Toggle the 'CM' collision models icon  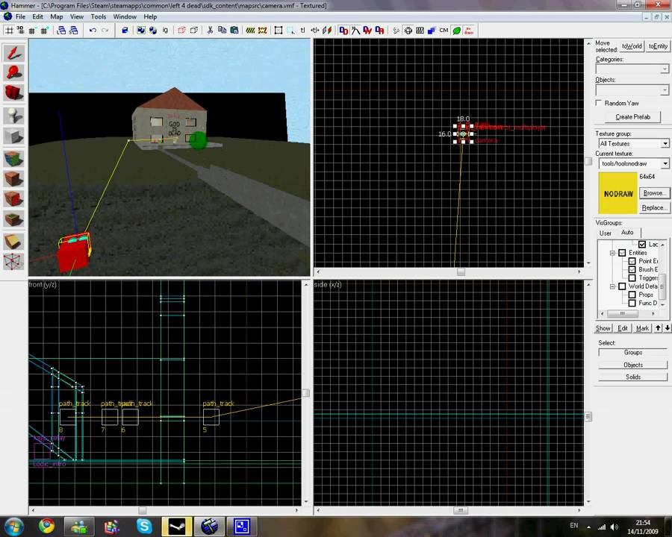(444, 30)
